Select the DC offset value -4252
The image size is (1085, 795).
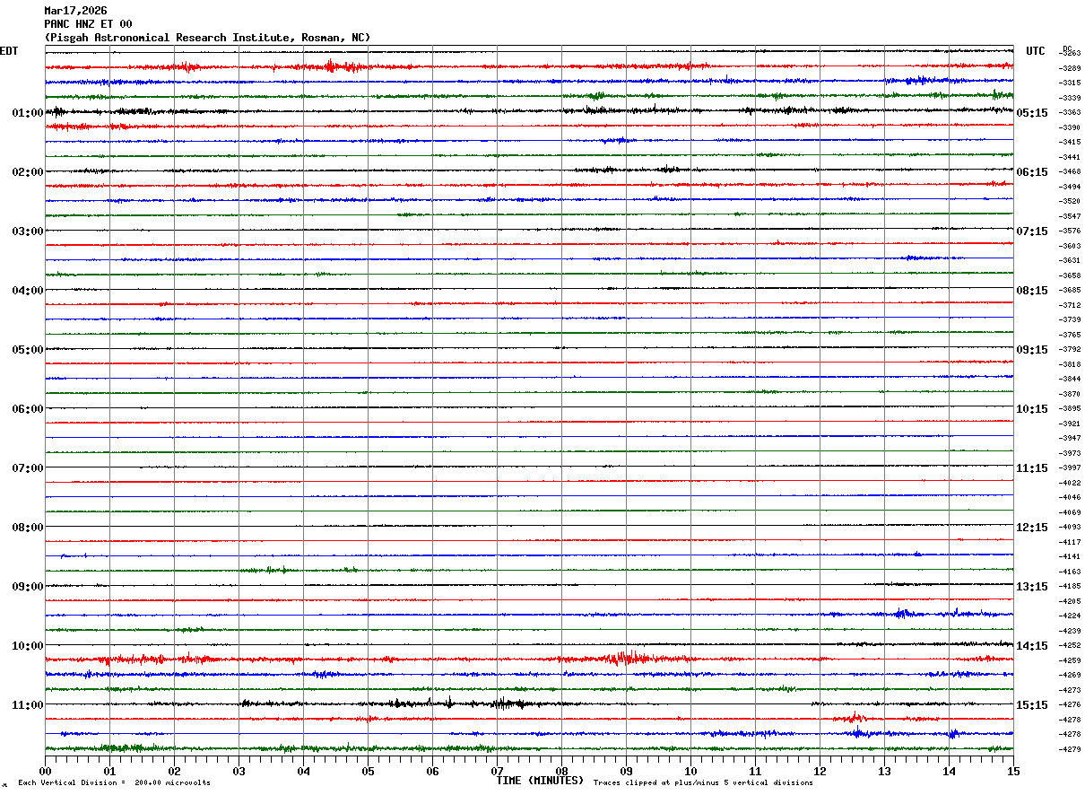1070,645
